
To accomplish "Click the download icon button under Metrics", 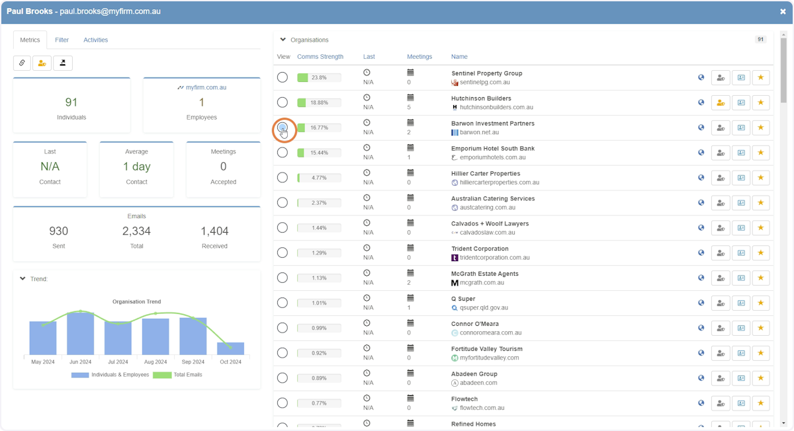I will (x=63, y=63).
